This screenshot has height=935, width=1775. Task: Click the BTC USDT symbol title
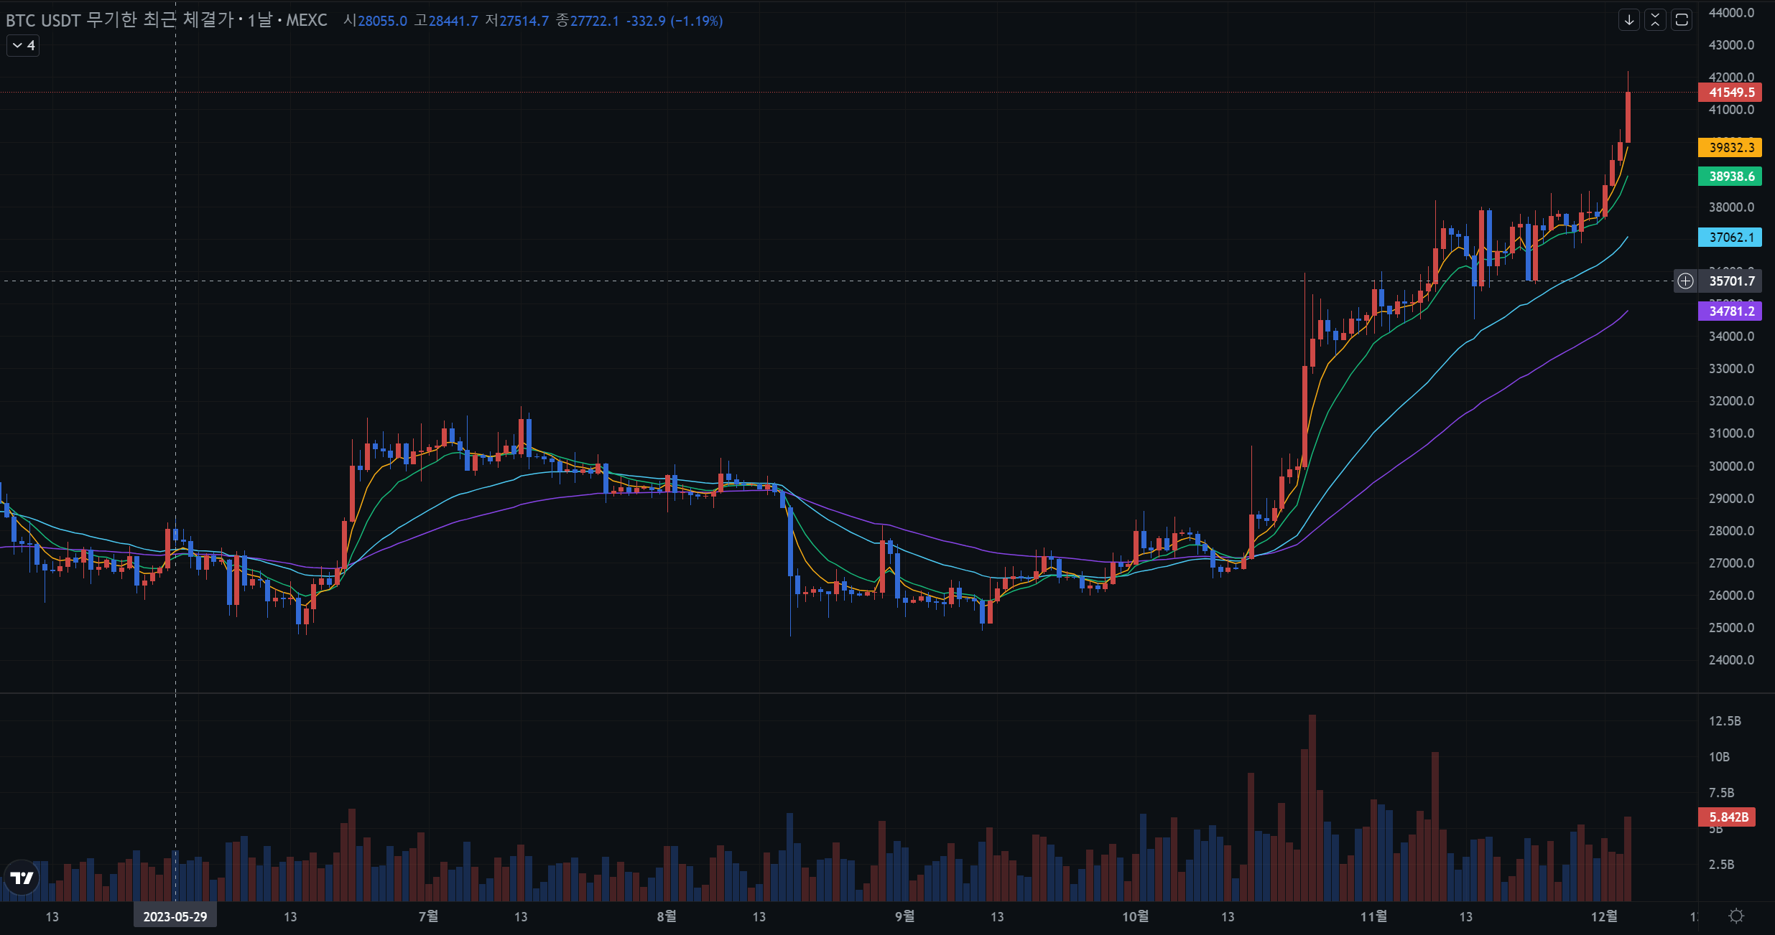(x=43, y=21)
